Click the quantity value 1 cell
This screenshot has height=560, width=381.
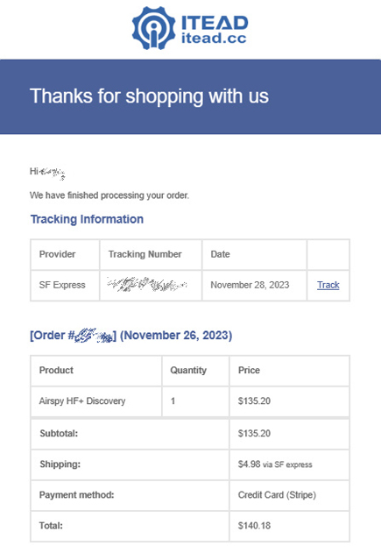click(x=195, y=401)
